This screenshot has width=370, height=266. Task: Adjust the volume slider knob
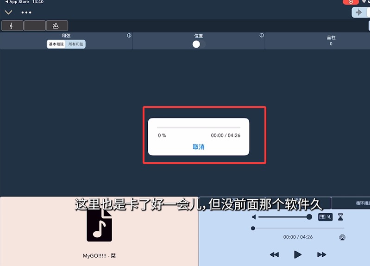coord(309,217)
